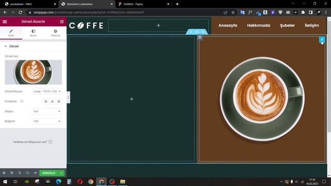Preview changes with the eye icon
The width and height of the screenshot is (331, 186).
(35, 173)
